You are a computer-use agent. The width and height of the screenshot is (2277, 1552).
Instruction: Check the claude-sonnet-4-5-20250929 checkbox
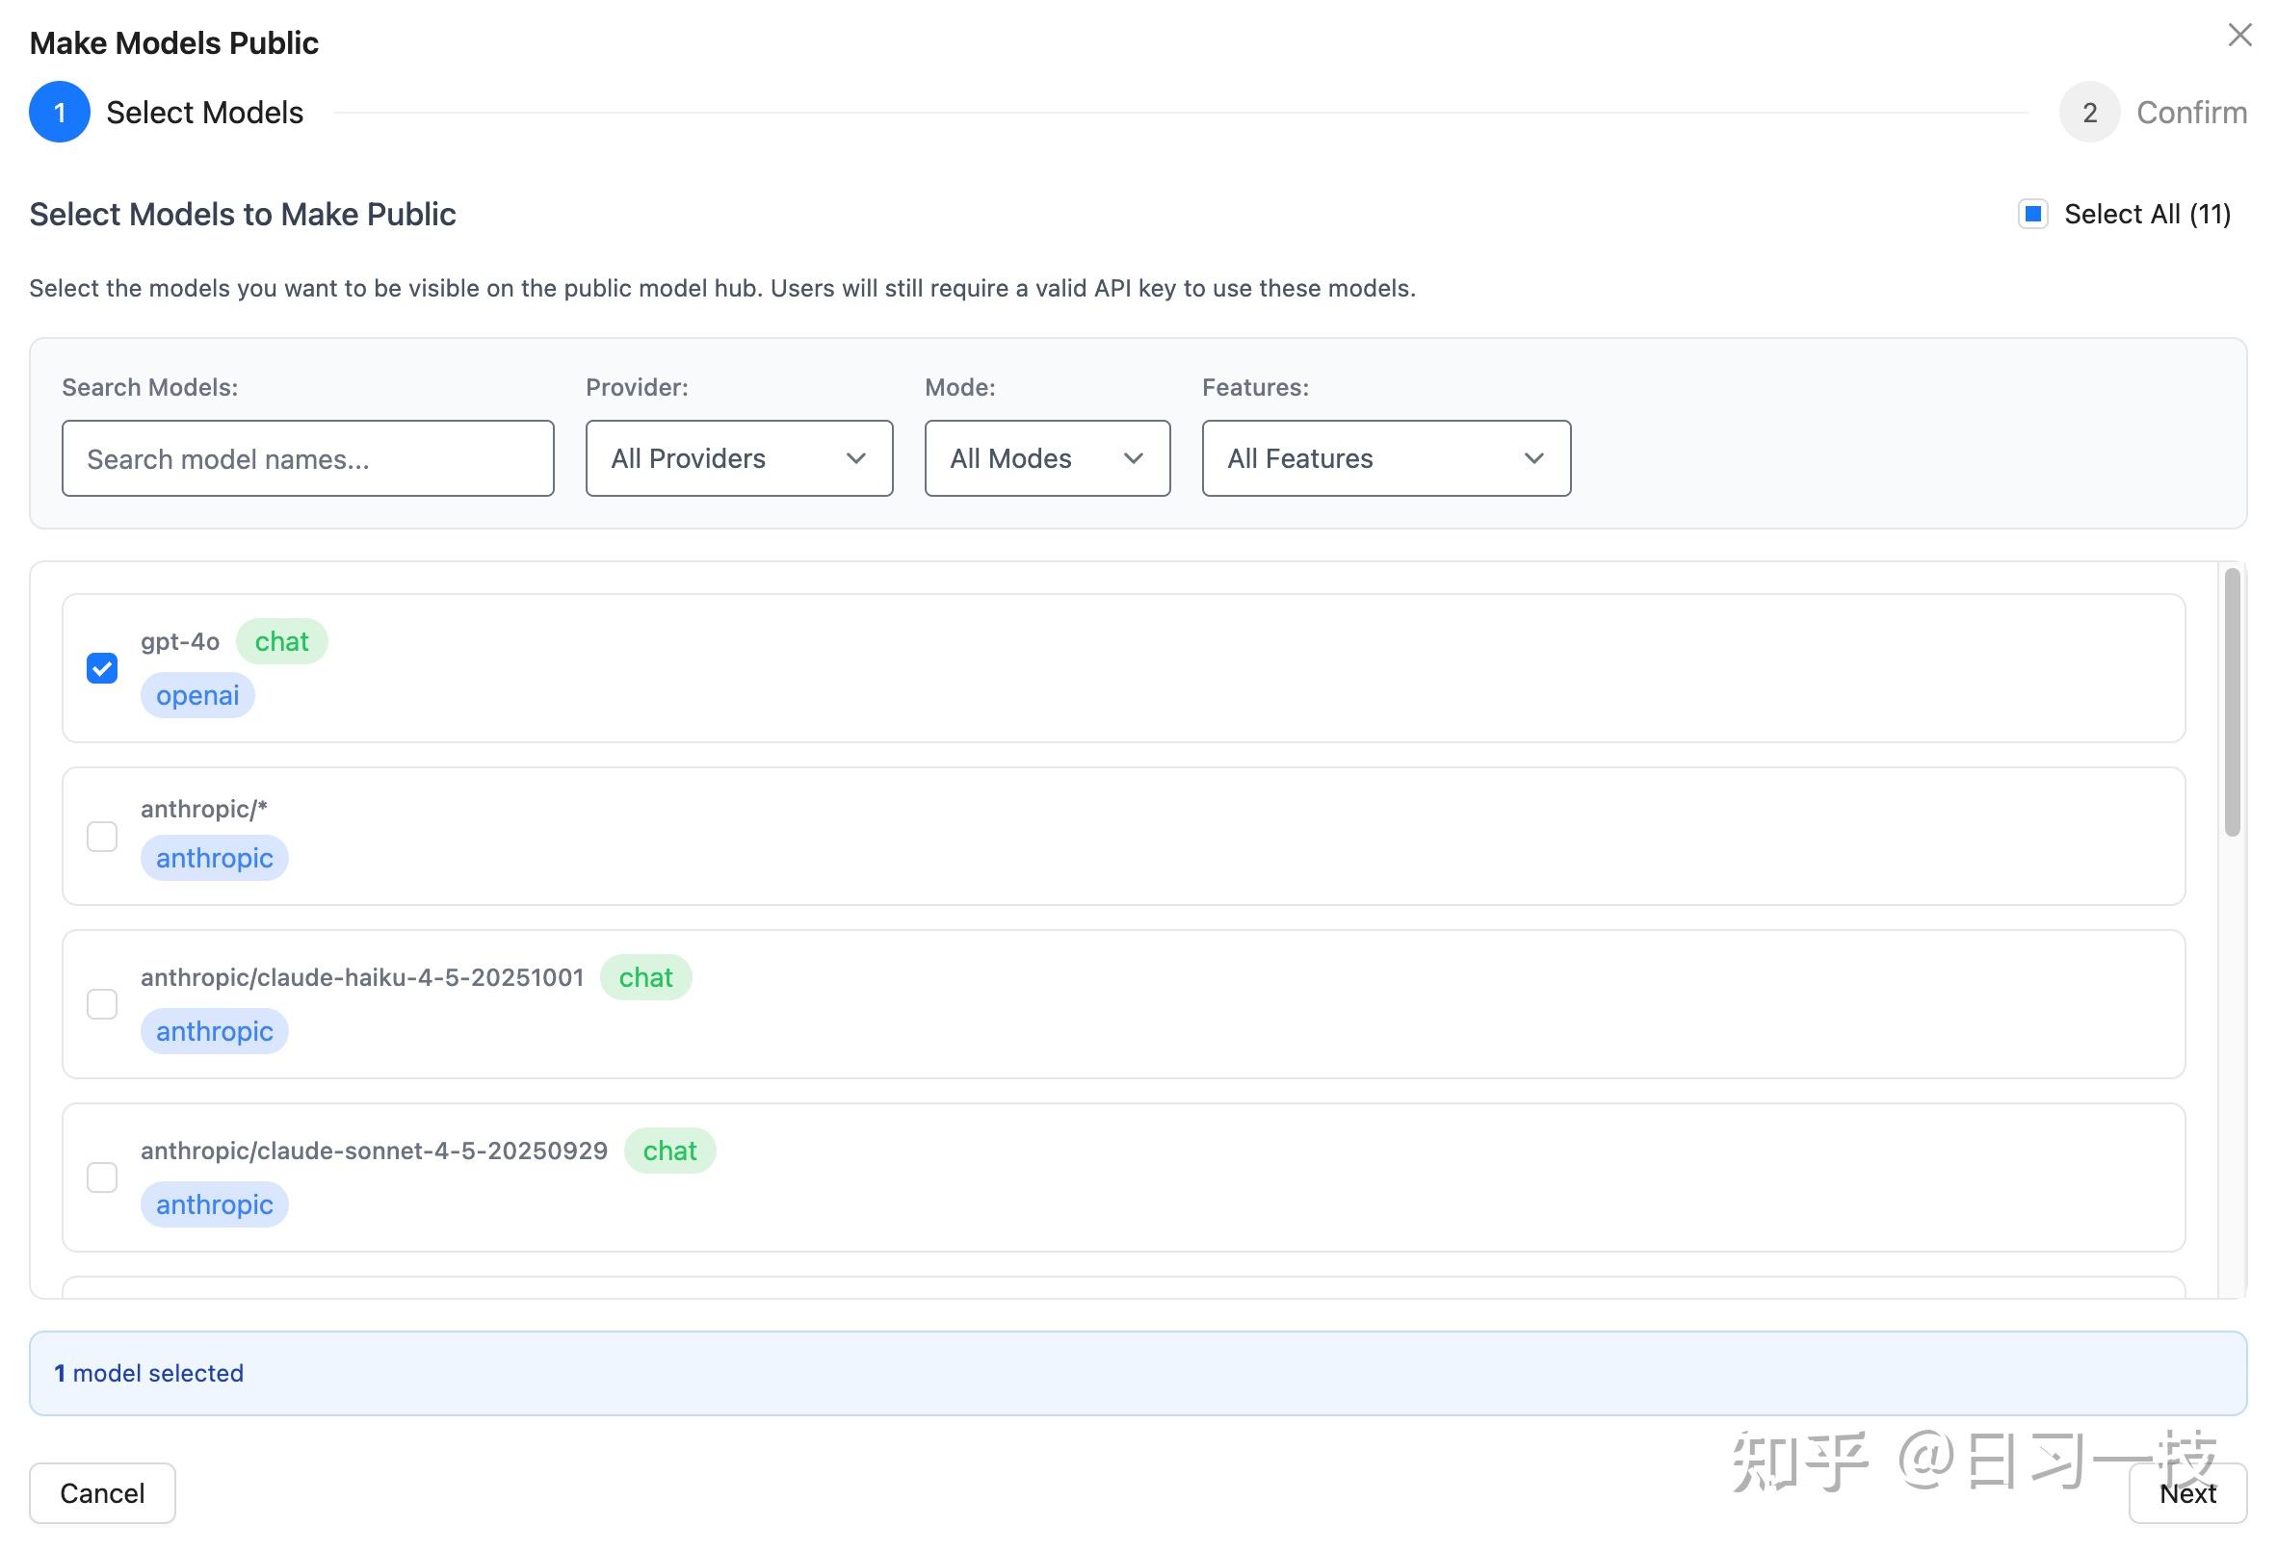point(102,1177)
